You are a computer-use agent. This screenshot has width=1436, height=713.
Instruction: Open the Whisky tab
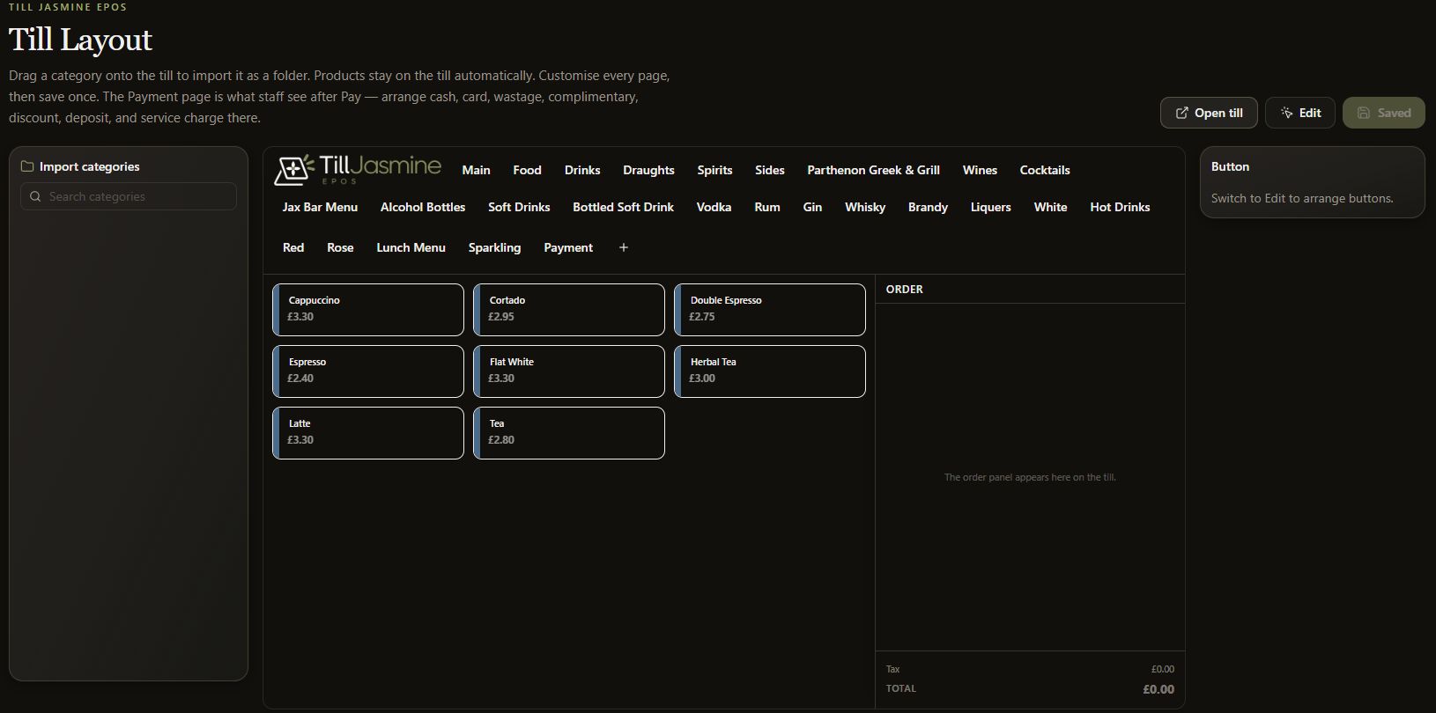click(x=865, y=207)
